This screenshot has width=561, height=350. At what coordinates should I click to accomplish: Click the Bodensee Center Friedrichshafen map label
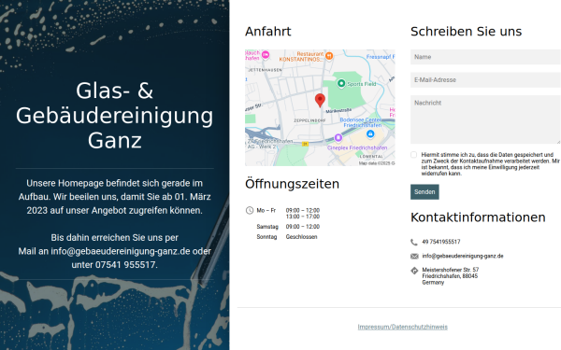361,122
